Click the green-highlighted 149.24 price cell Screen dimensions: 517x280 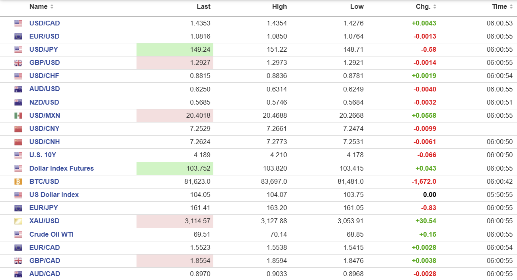[x=175, y=50]
